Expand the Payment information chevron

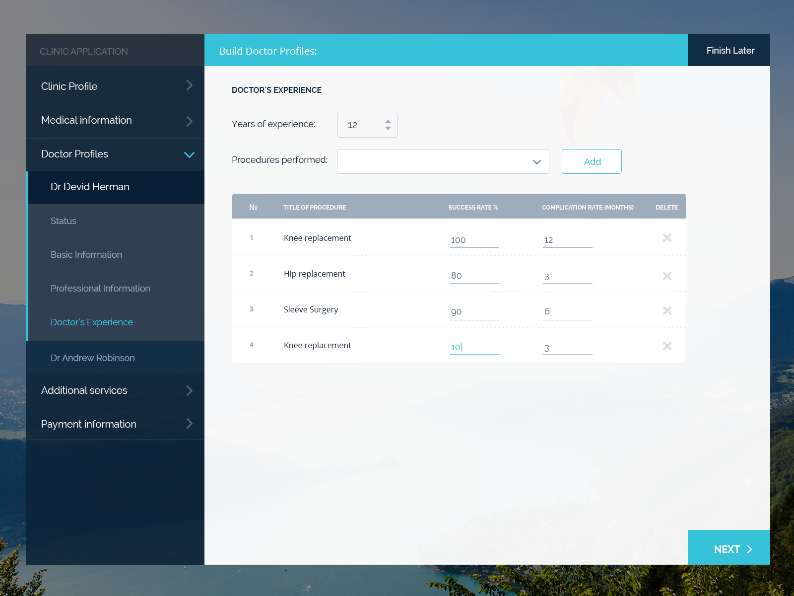tap(189, 423)
